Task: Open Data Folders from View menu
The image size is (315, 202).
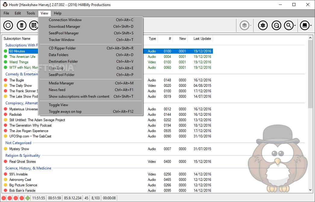Action: click(91, 55)
